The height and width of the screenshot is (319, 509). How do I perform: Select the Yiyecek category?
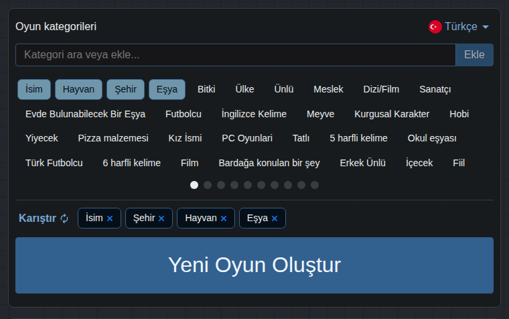coord(42,138)
